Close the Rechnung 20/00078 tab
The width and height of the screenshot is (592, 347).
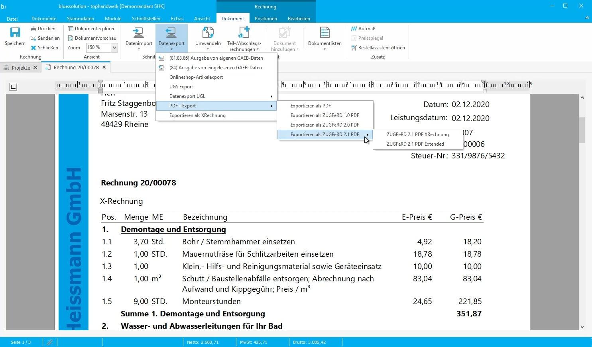click(x=104, y=67)
